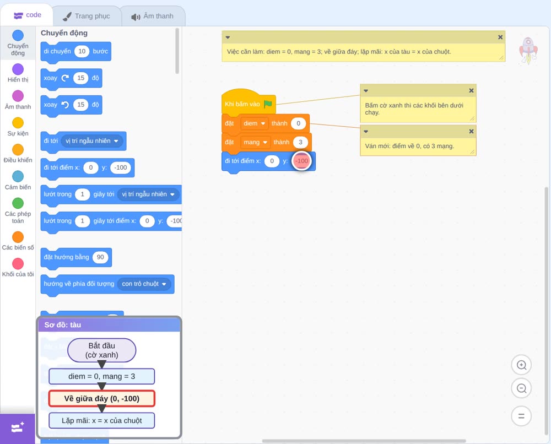Screen dimensions: 551x444
Task: Zoom in on the workspace
Action: (x=521, y=365)
